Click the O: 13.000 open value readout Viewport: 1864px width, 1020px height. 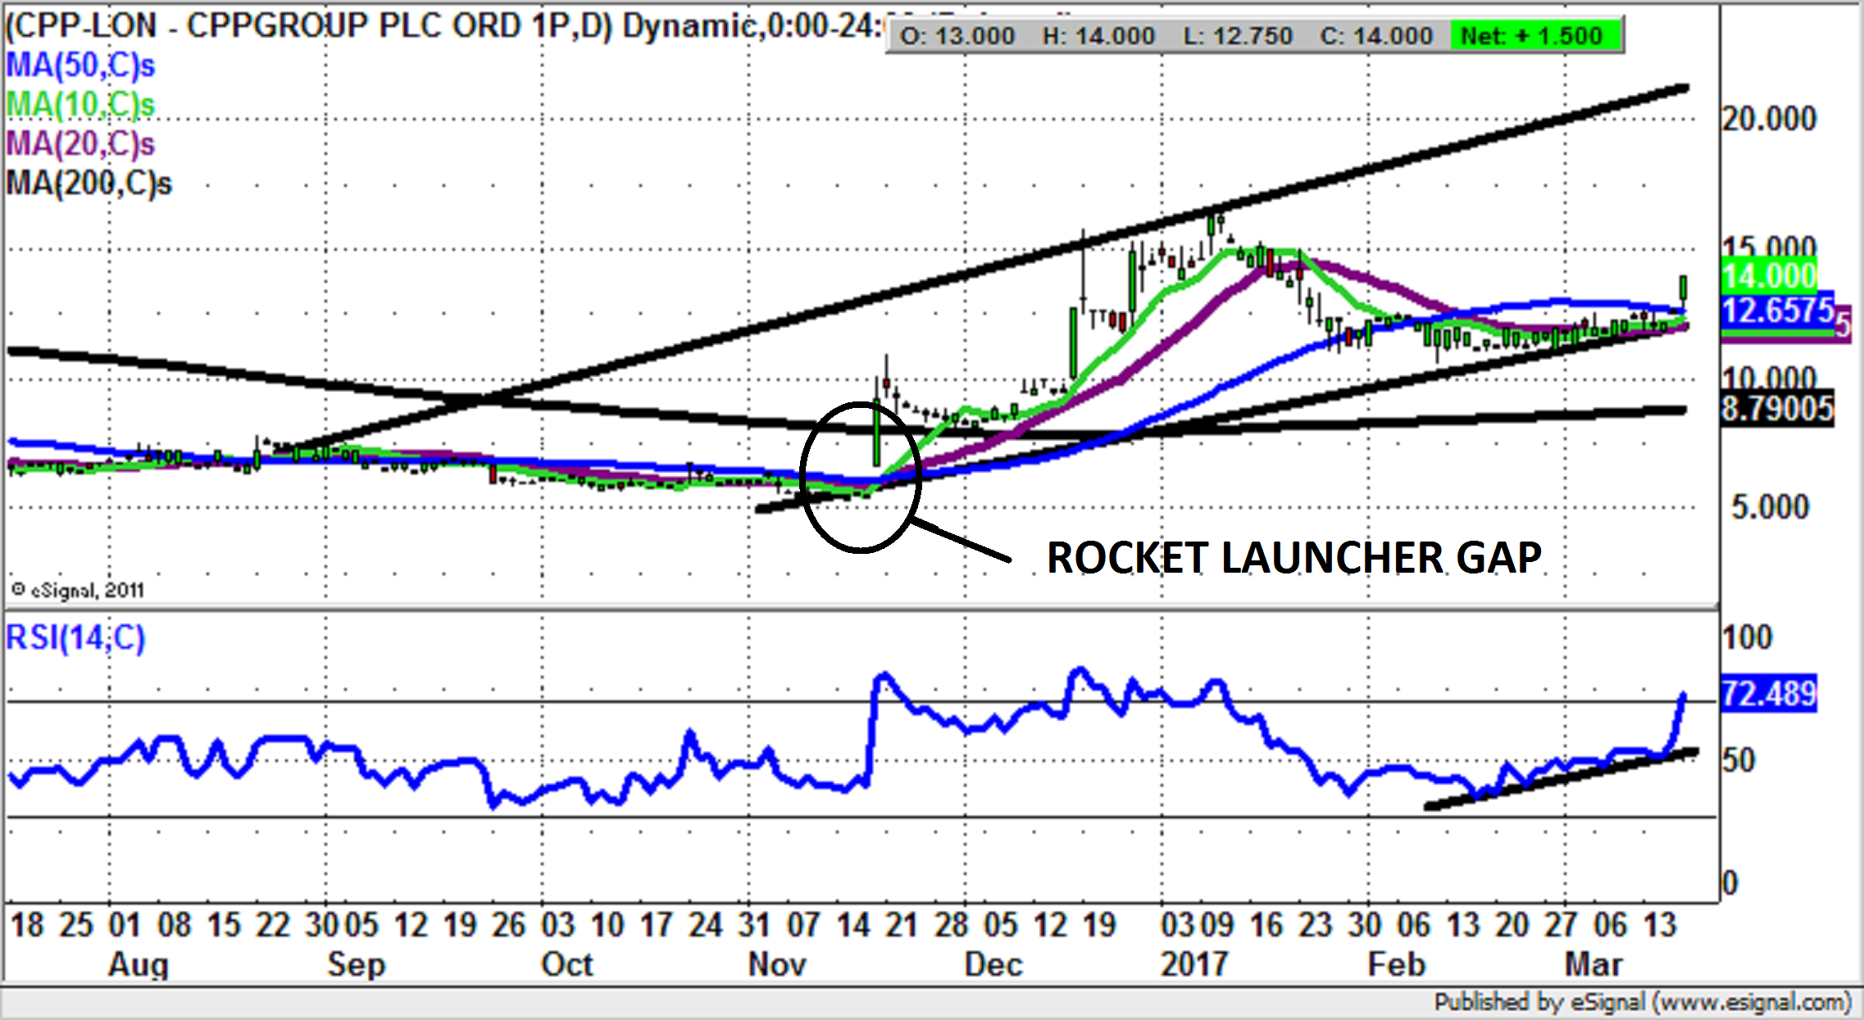tap(957, 36)
